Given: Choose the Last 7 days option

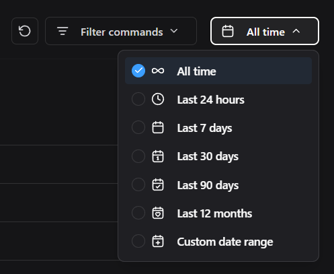Looking at the screenshot, I should pyautogui.click(x=218, y=127).
